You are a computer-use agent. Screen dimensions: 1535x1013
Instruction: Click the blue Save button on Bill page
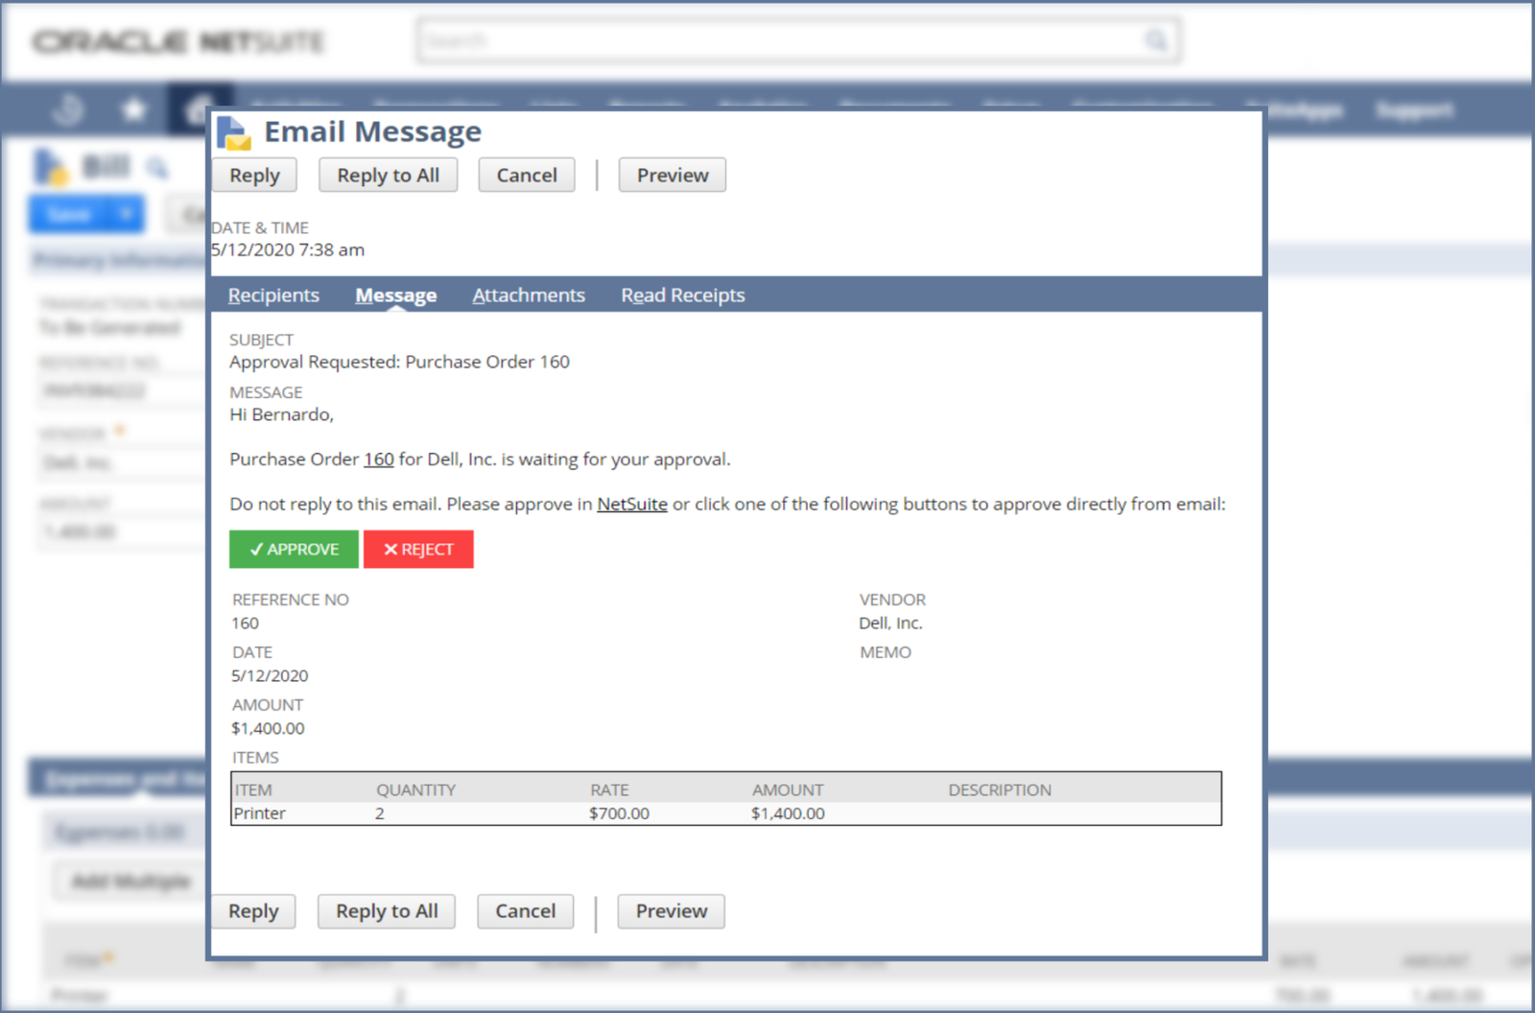point(71,214)
